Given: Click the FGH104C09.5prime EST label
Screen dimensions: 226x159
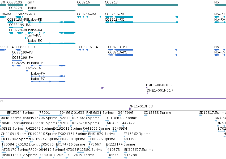Looking at the screenshot, I should coord(121,118).
